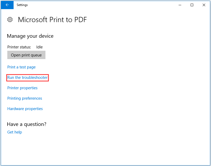Open Printer properties
Image resolution: width=211 pixels, height=166 pixels.
[22, 88]
